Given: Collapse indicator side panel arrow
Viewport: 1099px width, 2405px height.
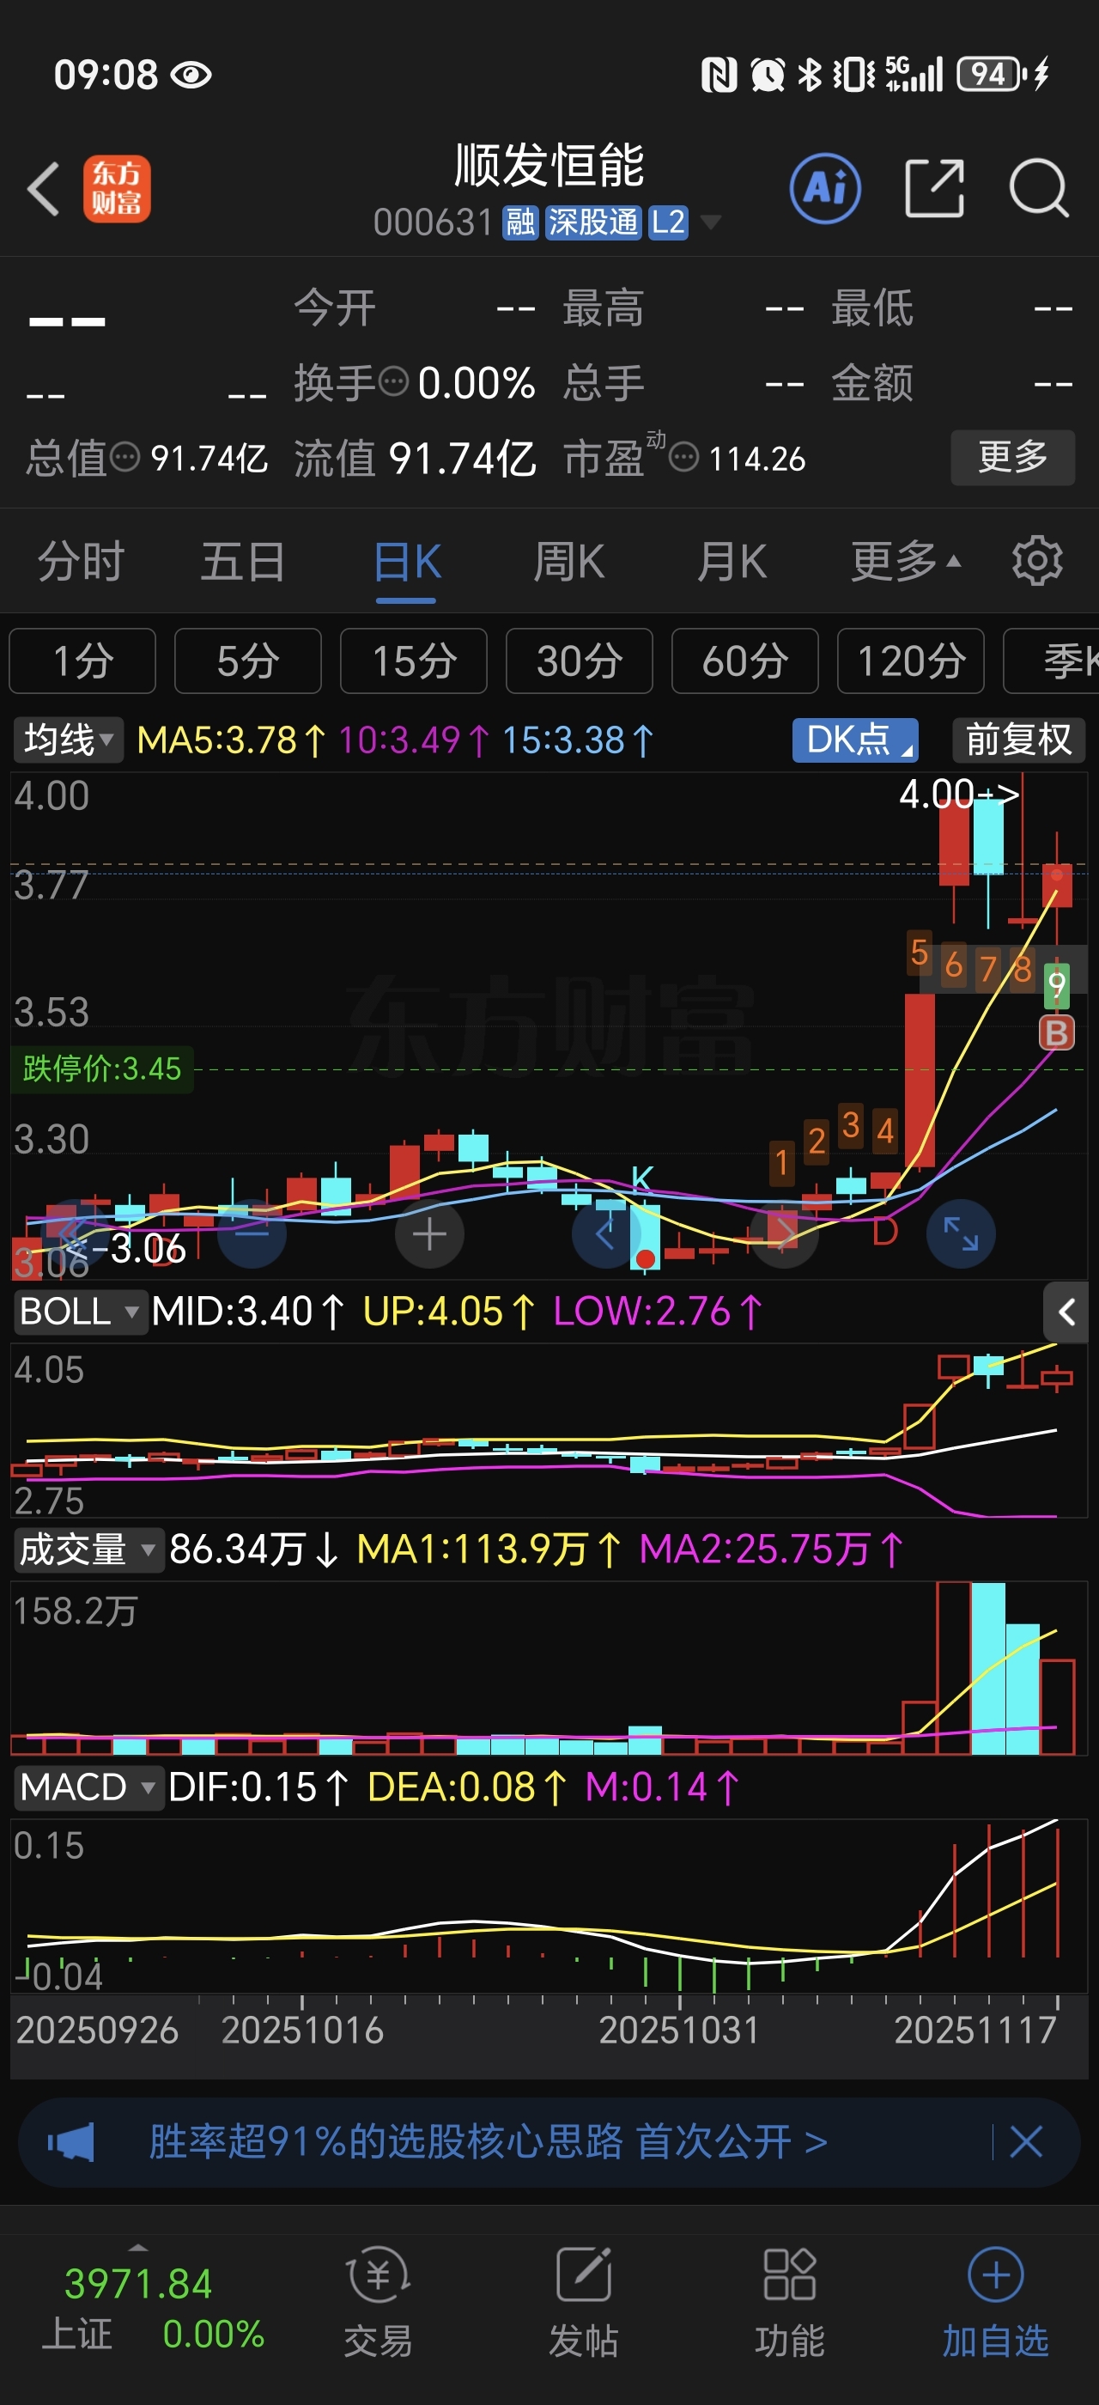Looking at the screenshot, I should (x=1066, y=1312).
